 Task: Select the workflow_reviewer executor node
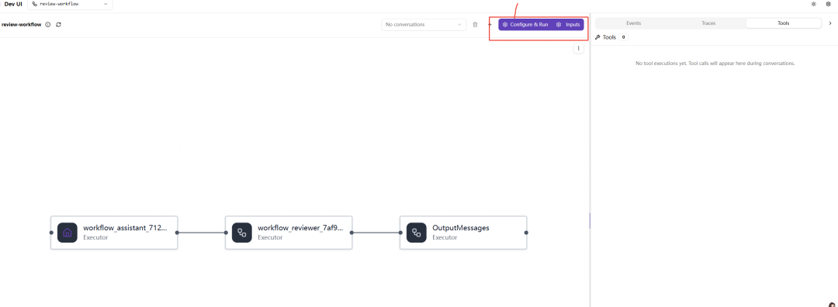pos(289,233)
